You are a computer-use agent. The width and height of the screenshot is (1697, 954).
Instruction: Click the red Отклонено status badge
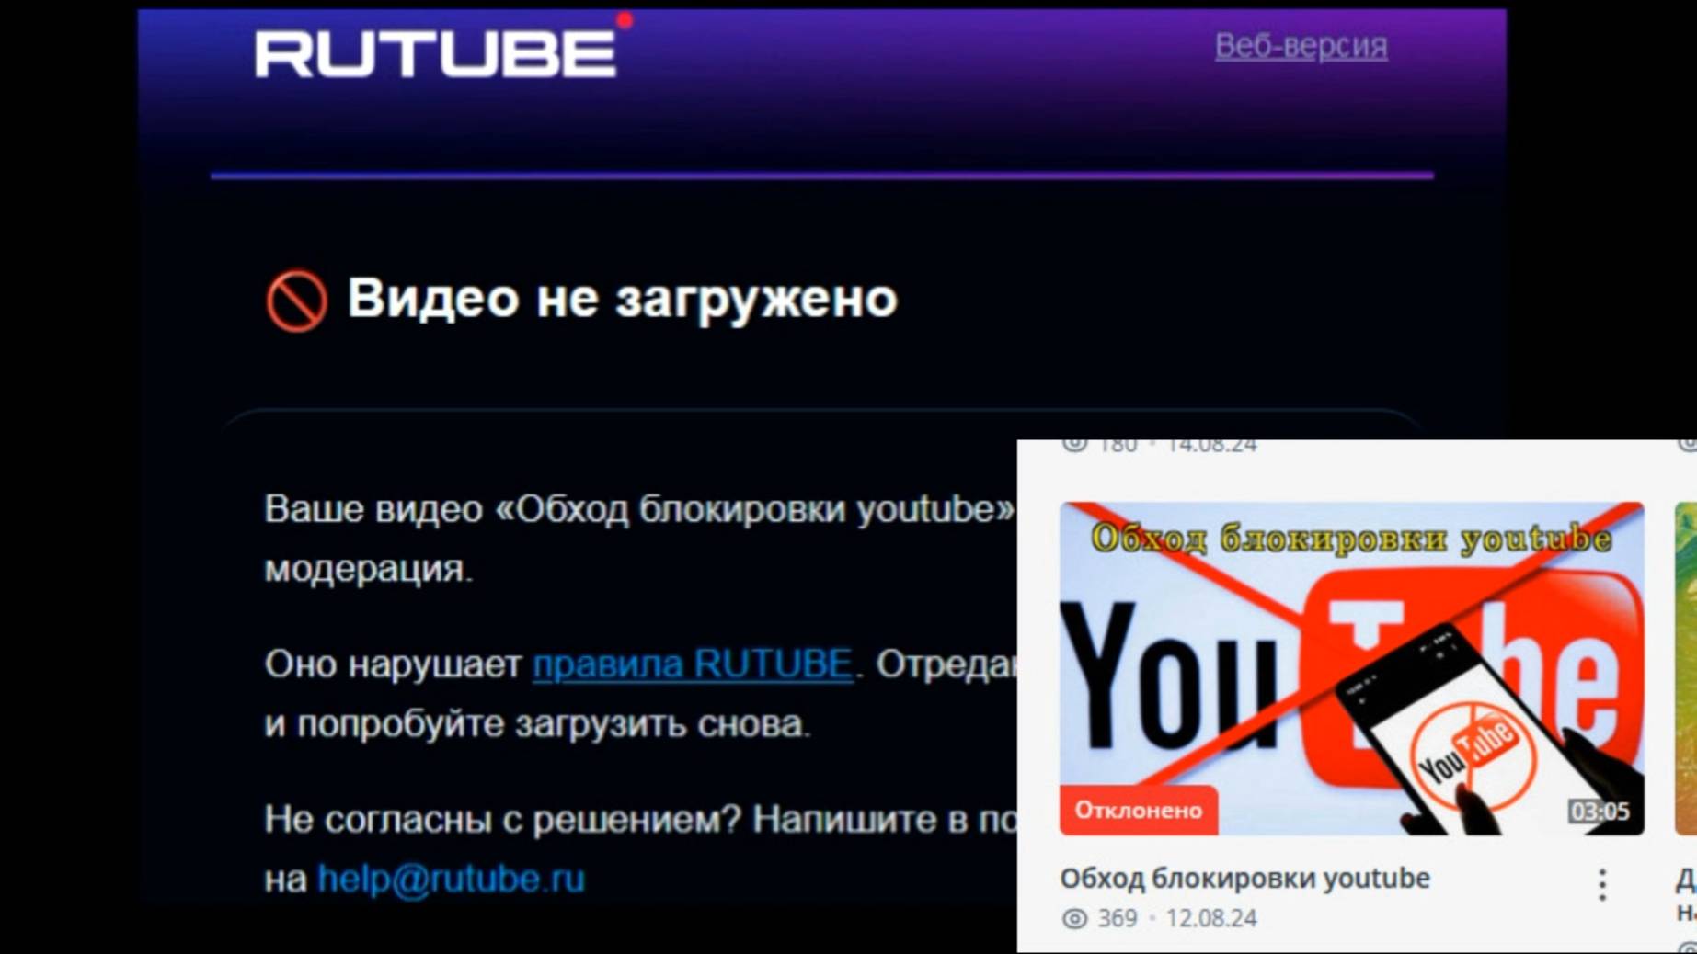click(1139, 810)
